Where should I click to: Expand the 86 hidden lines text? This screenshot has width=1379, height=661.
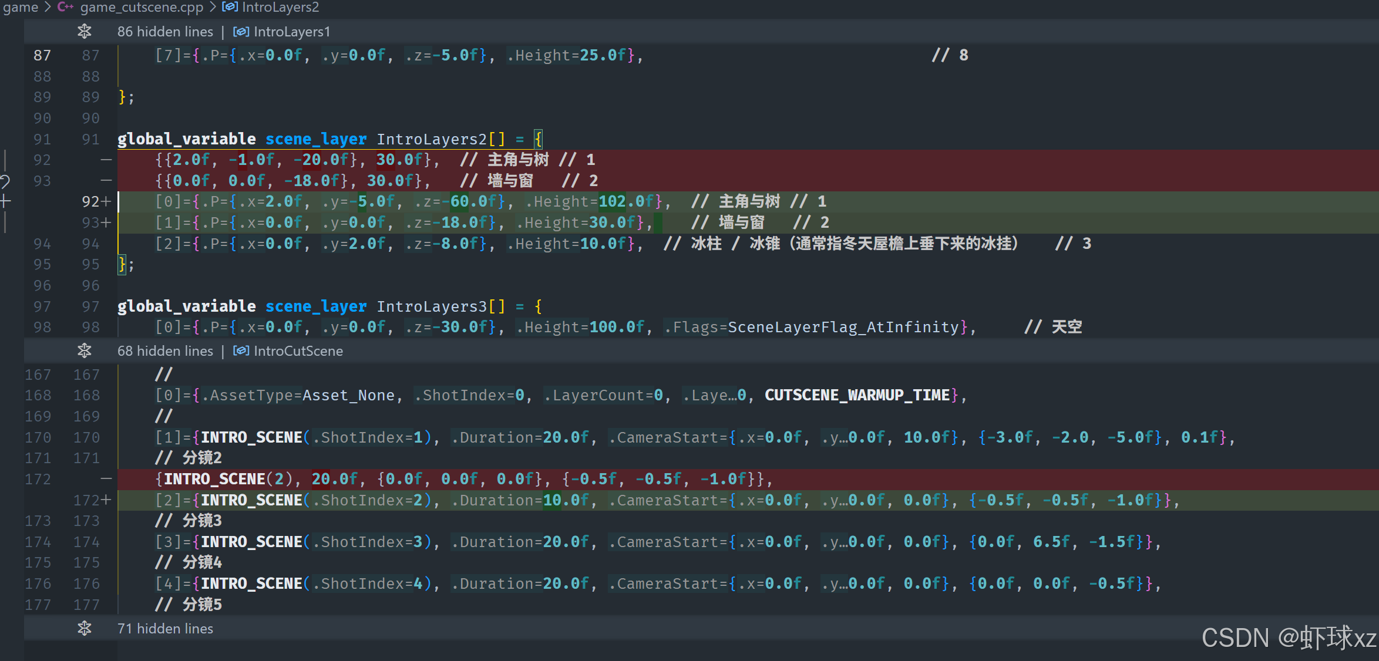(165, 32)
